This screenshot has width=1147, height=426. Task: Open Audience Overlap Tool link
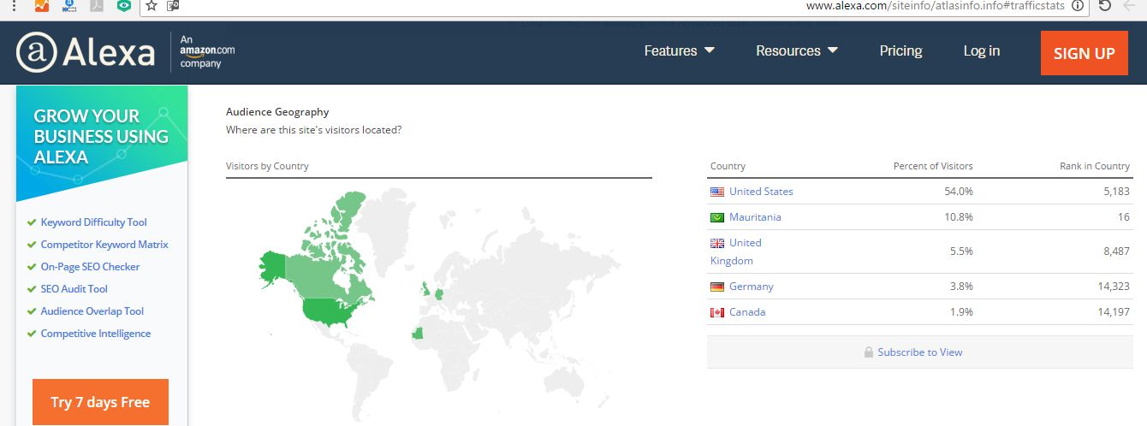(x=92, y=311)
